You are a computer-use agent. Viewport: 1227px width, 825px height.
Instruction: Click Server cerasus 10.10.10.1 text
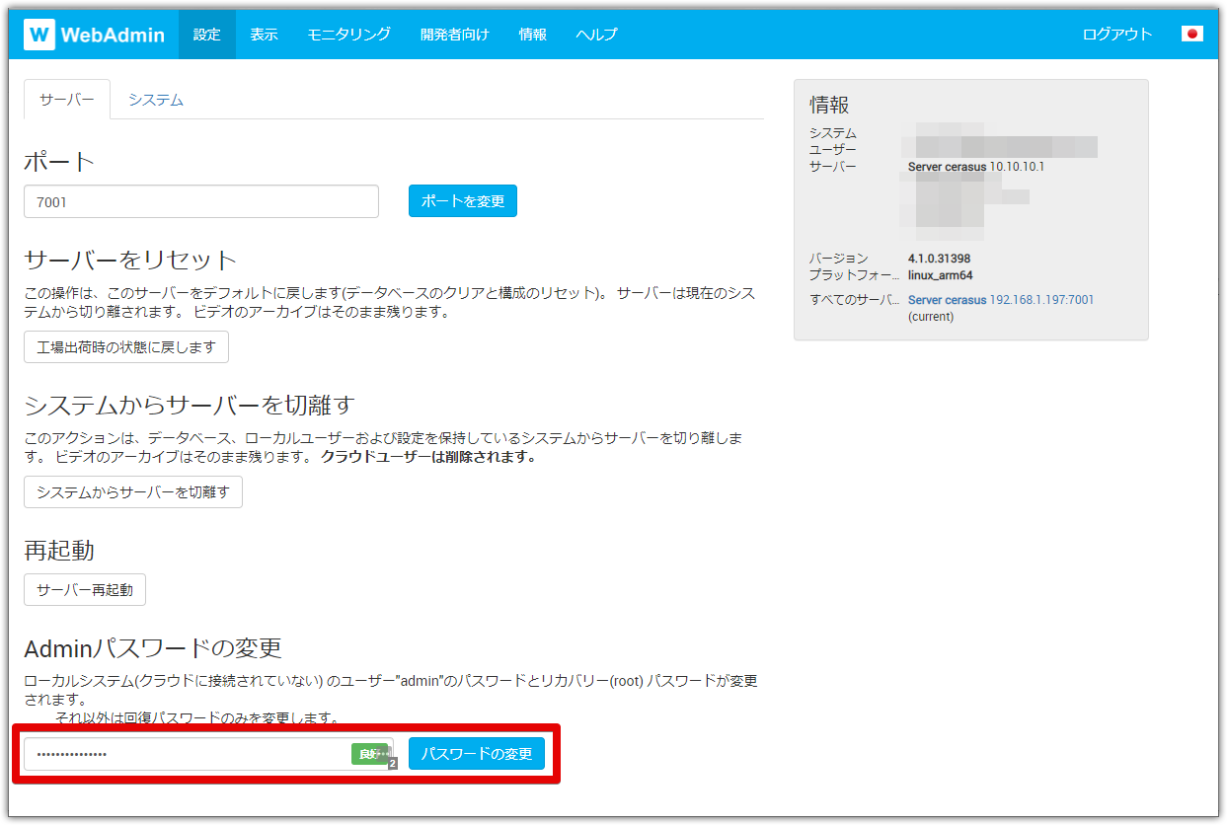click(976, 167)
